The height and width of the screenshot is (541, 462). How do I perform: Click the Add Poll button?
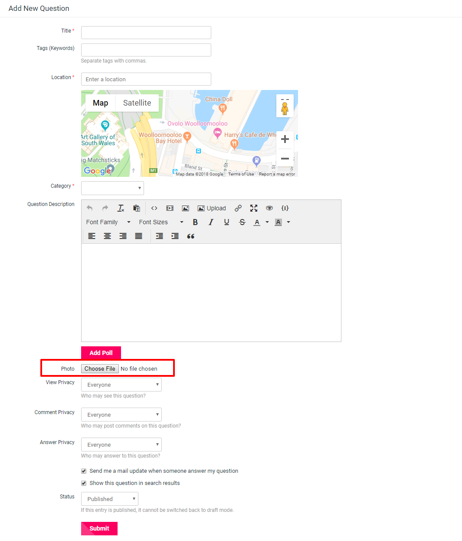tap(101, 353)
